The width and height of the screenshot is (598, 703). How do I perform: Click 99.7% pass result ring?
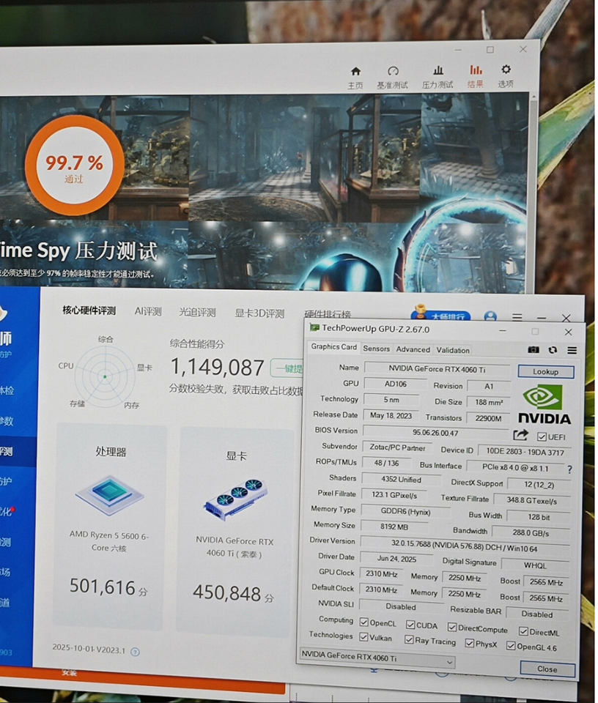75,165
